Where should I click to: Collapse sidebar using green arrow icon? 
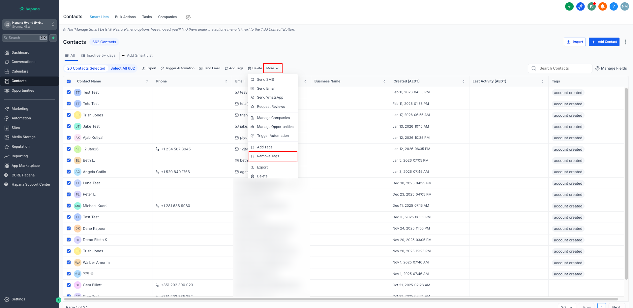point(58,300)
